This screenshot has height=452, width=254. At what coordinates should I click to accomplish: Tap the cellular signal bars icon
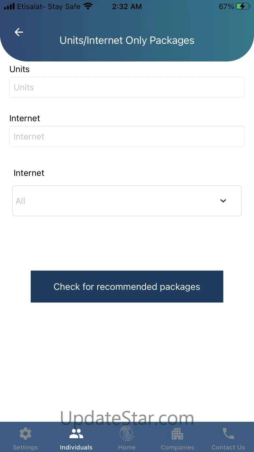click(9, 7)
